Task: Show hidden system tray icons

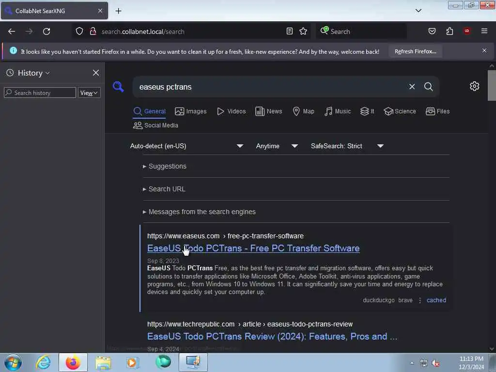Action: [x=412, y=363]
